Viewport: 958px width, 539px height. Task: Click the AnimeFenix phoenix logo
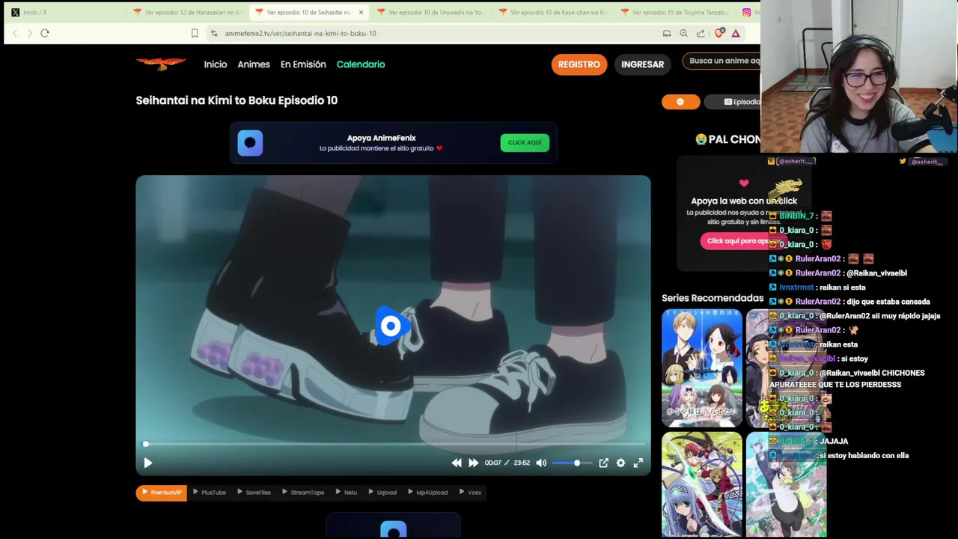[161, 64]
